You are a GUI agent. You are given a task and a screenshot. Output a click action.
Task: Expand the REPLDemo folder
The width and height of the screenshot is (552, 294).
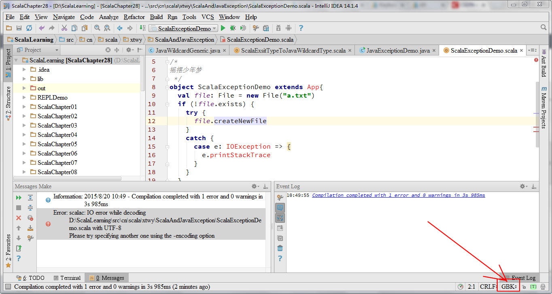click(24, 98)
